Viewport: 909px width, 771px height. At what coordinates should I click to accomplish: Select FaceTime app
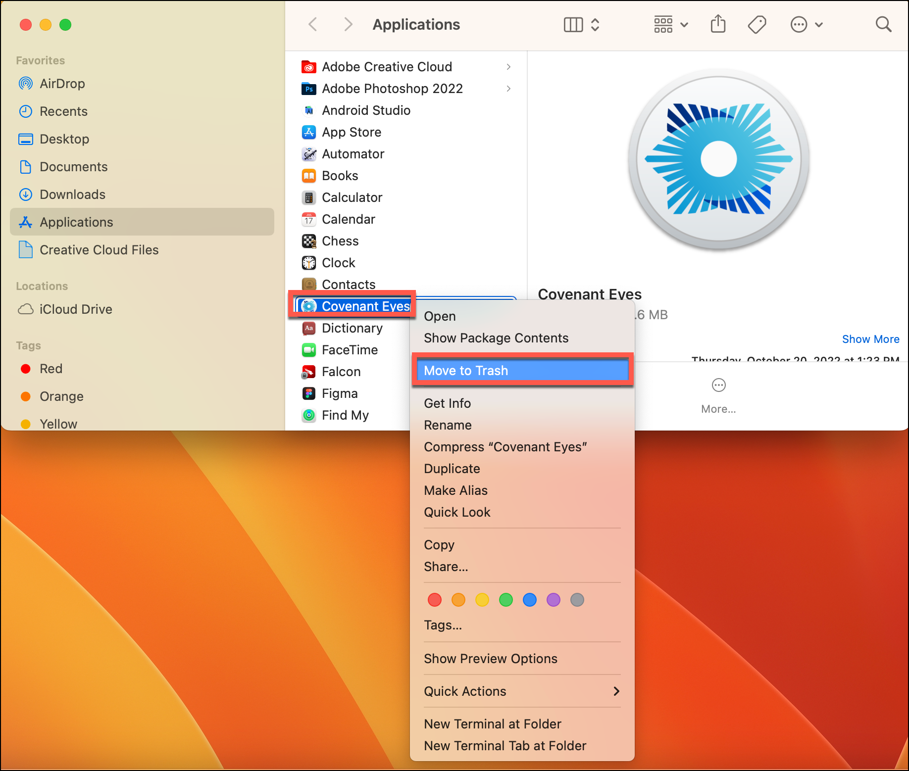[353, 350]
